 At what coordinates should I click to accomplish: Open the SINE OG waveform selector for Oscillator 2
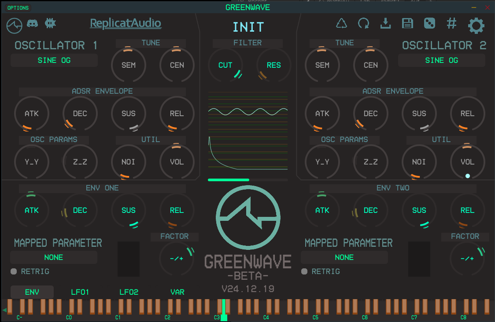pos(441,60)
